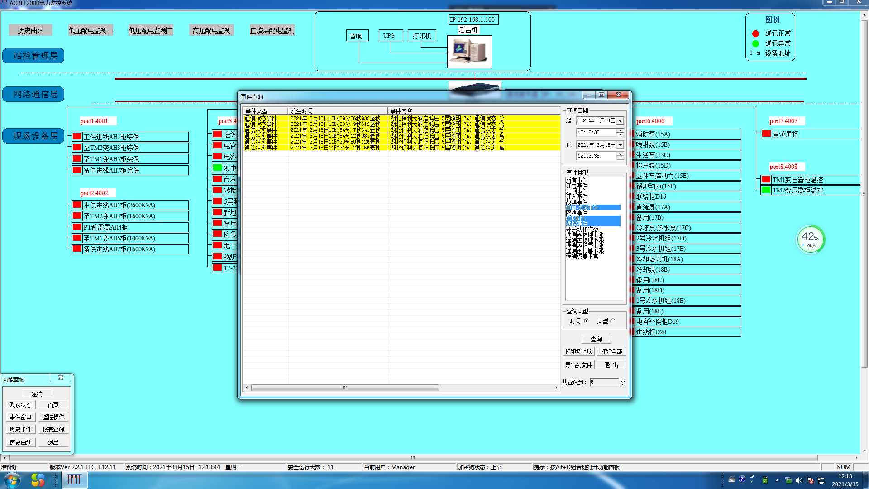
Task: Click the start time spinner arrows
Action: 620,132
